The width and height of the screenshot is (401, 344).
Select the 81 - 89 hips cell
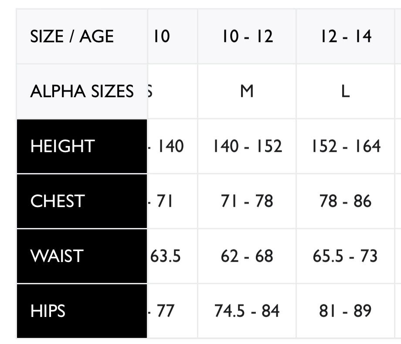pyautogui.click(x=345, y=311)
